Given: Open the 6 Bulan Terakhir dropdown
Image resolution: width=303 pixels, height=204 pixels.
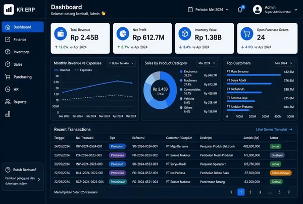Looking at the screenshot, I should [121, 63].
